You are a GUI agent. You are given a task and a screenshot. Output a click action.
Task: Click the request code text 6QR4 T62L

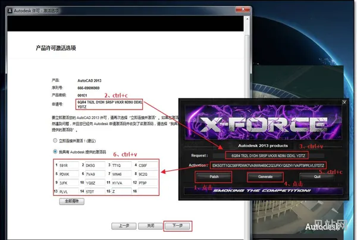pyautogui.click(x=109, y=105)
